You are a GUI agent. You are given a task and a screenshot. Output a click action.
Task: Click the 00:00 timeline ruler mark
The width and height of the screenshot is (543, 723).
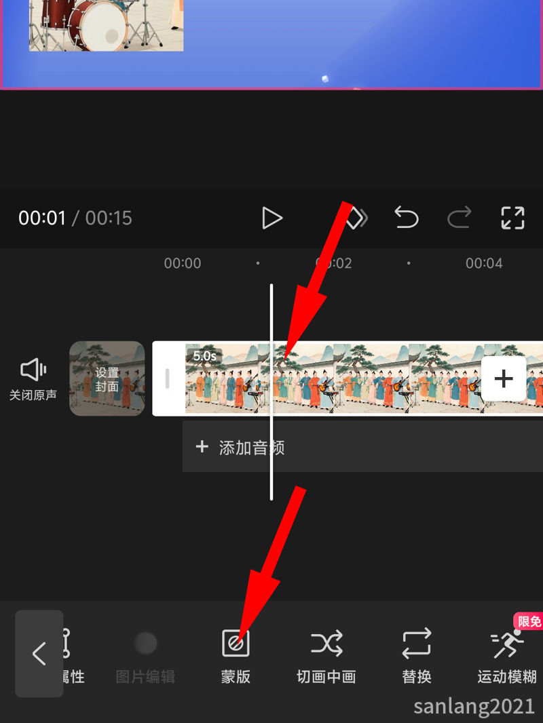tap(182, 263)
